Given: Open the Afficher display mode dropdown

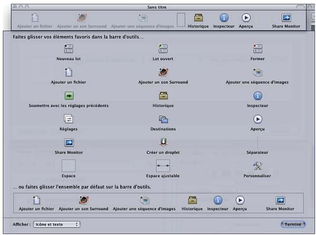Looking at the screenshot, I should [x=56, y=224].
